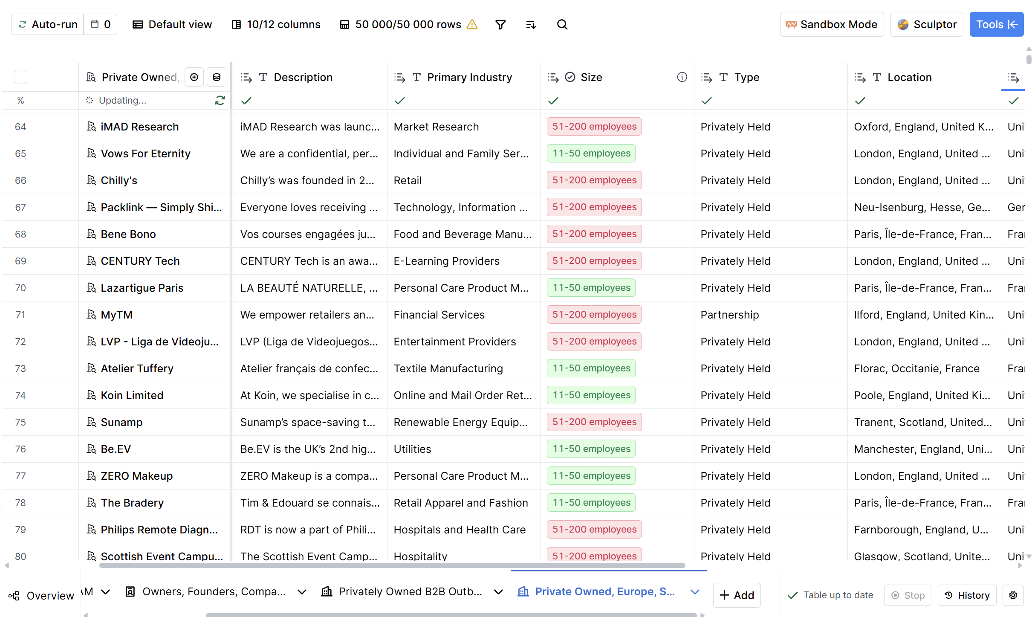Open company icon for Chilly's row
This screenshot has height=617, width=1032.
point(91,180)
